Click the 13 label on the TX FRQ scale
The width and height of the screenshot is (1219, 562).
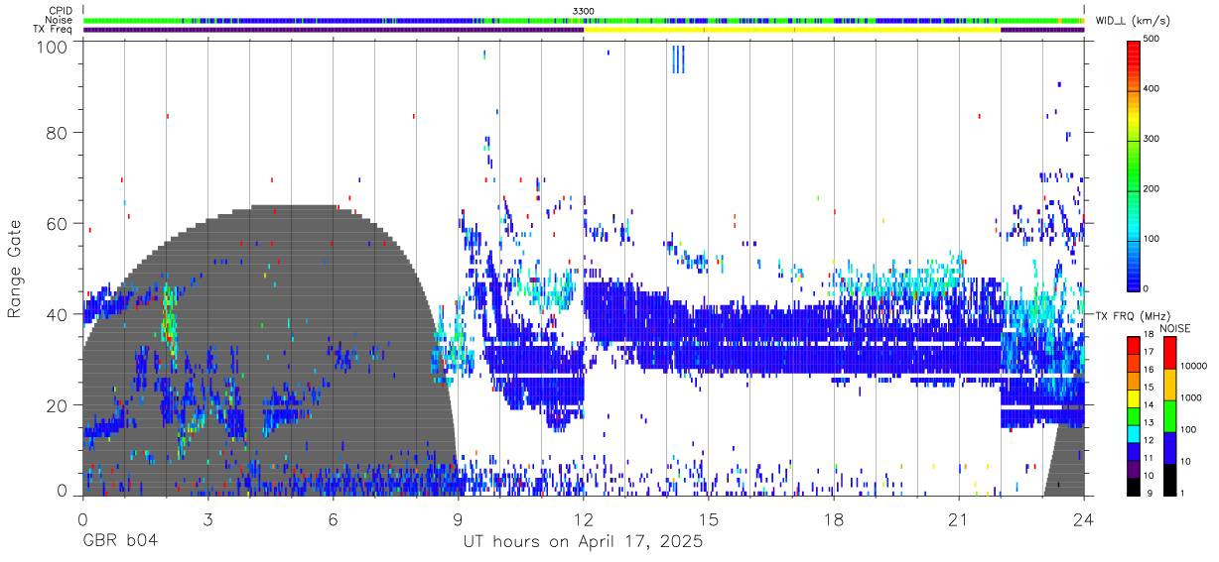[x=1149, y=424]
